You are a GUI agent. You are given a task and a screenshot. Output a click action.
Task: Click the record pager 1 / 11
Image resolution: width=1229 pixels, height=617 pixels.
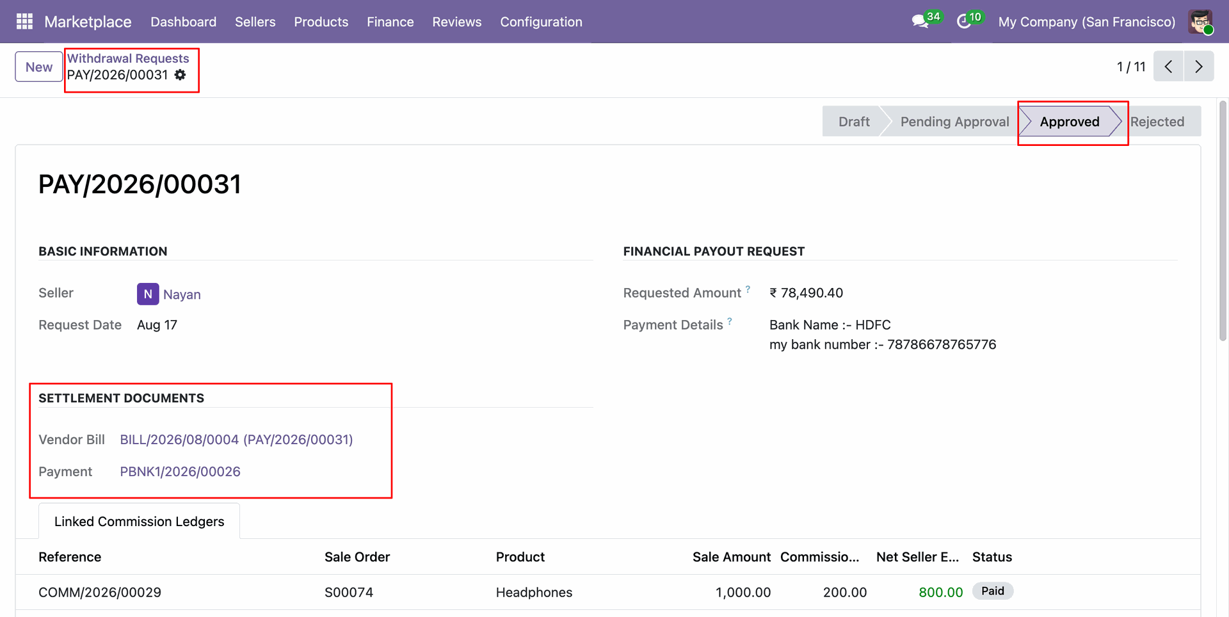click(1131, 67)
